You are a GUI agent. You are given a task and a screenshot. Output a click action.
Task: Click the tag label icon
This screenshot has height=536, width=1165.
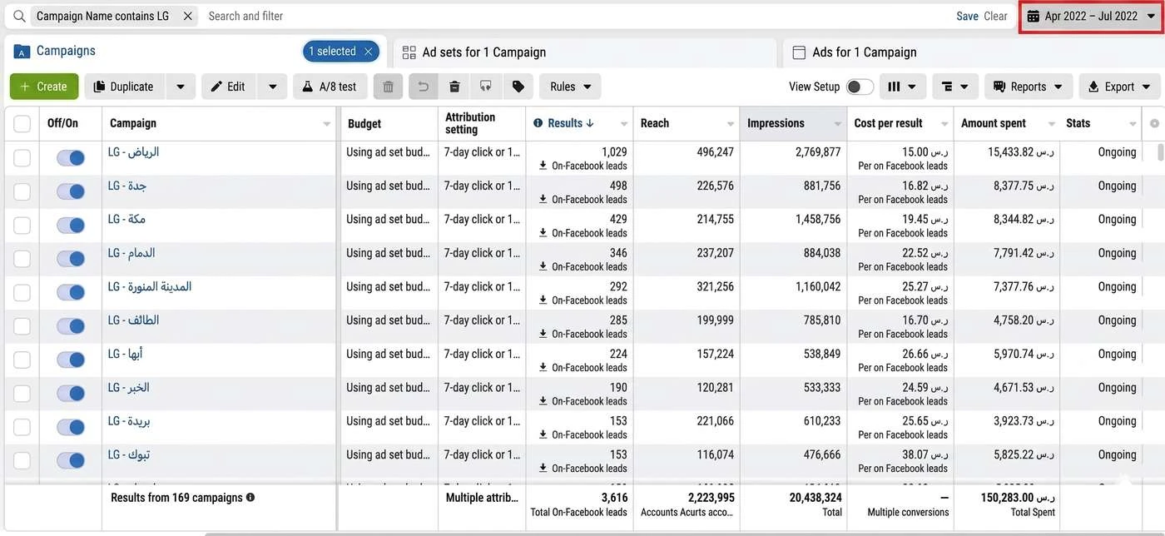[518, 87]
